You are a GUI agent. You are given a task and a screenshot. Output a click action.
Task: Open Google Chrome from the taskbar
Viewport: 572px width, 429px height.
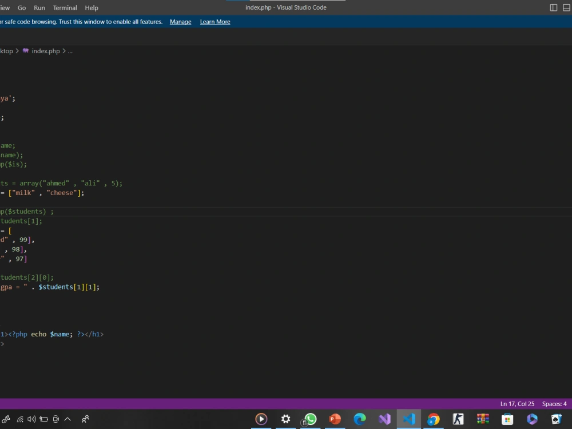coord(434,419)
